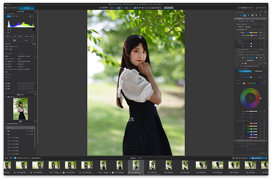The height and width of the screenshot is (180, 272).
Task: Toggle active corrections filter switch
Action: (265, 12)
